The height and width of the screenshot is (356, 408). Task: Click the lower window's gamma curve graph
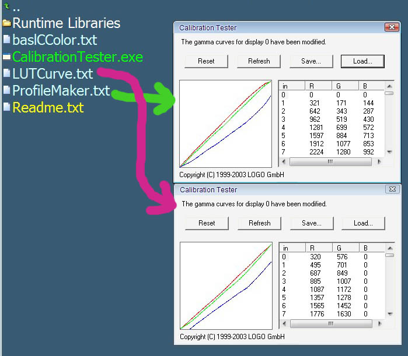pyautogui.click(x=226, y=286)
